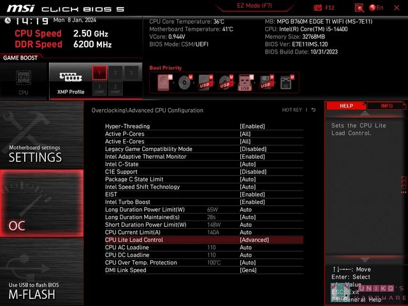Open the CPU Lite Load Control dropdown
The height and width of the screenshot is (306, 408).
point(254,240)
